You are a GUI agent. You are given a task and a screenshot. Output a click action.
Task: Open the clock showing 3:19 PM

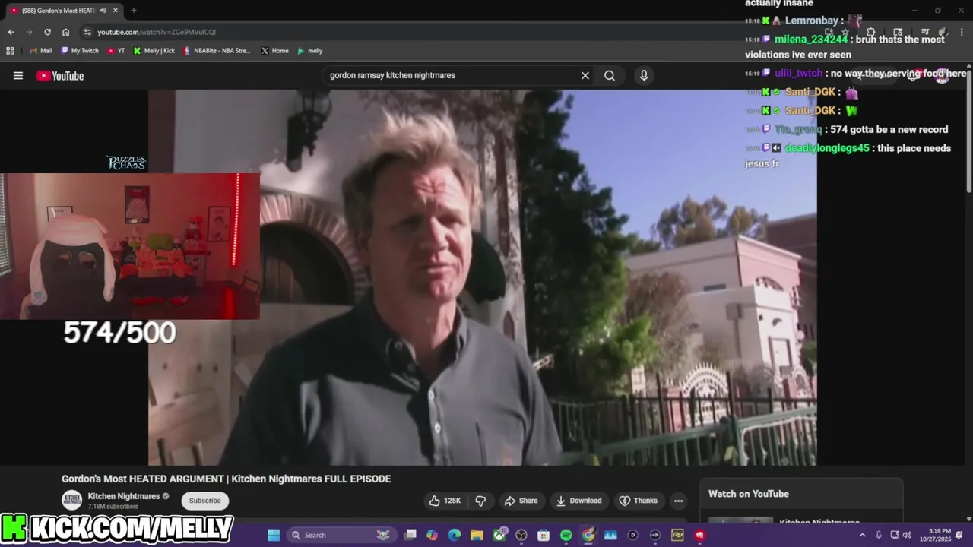click(x=936, y=535)
